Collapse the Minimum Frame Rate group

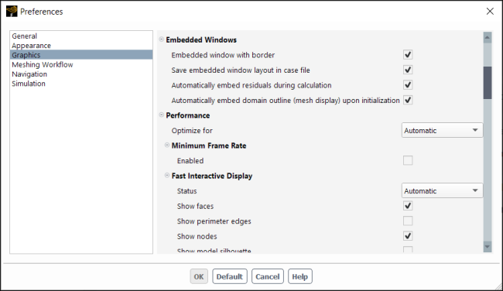[167, 145]
